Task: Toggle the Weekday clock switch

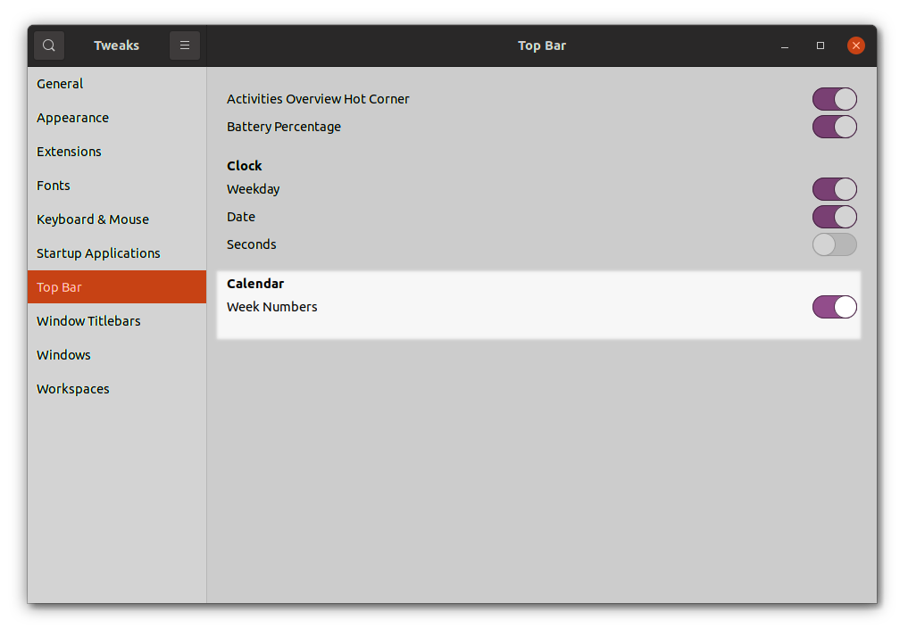Action: point(834,189)
